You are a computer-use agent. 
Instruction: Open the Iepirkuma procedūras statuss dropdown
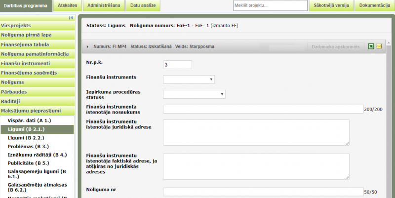pyautogui.click(x=194, y=94)
